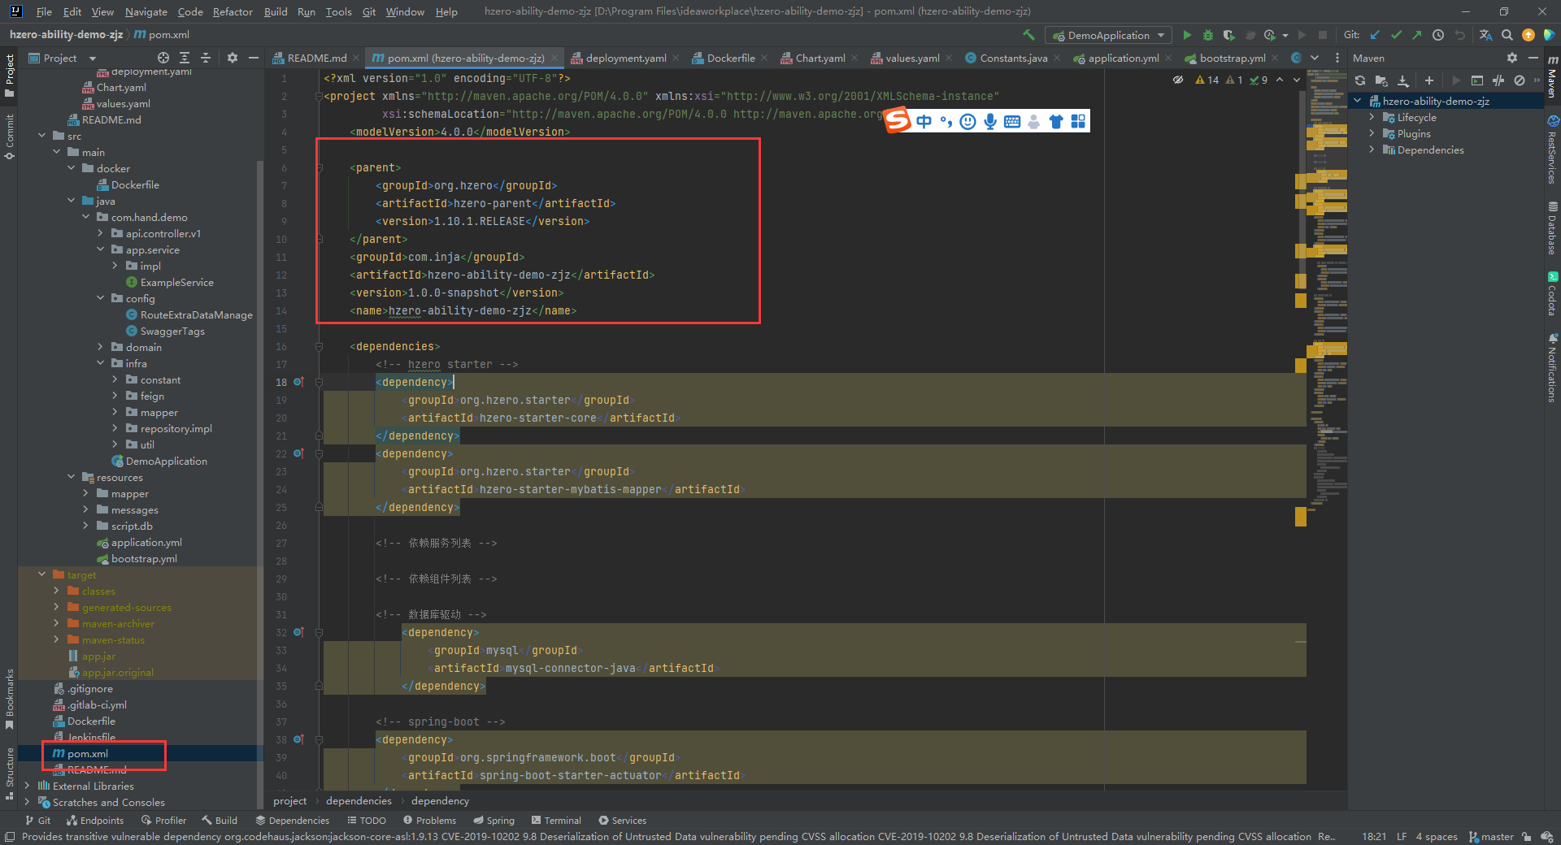
Task: Click the Git update project blue arrow
Action: (1375, 35)
